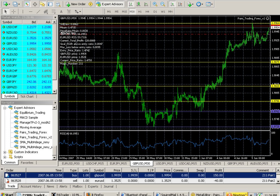The image size is (280, 196).
Task: Close the Market Watch panel
Action: pos(55,17)
